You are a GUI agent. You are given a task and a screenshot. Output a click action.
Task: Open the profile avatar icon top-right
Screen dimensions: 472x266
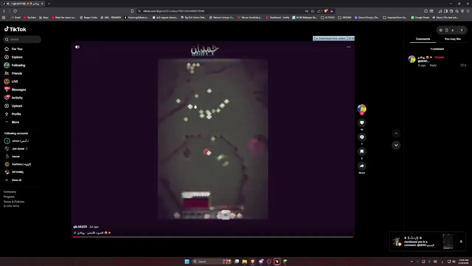pos(462,30)
